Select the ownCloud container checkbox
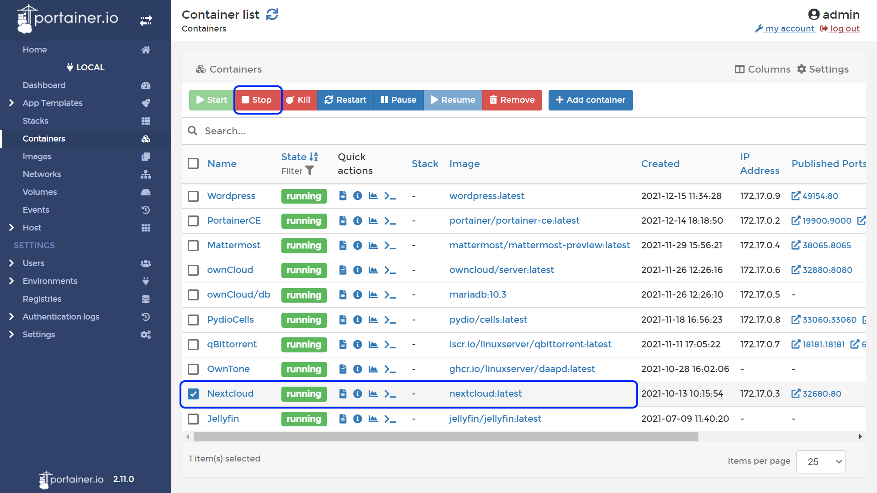This screenshot has width=877, height=493. click(x=193, y=270)
